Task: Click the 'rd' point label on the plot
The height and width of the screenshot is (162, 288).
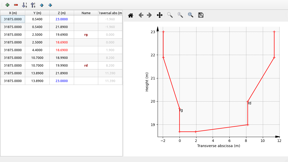Action: point(249,103)
